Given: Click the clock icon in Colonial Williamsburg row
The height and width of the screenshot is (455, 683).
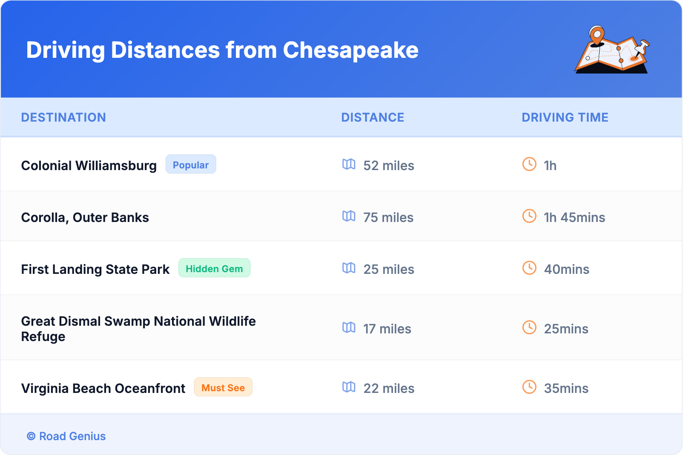Looking at the screenshot, I should (x=529, y=165).
